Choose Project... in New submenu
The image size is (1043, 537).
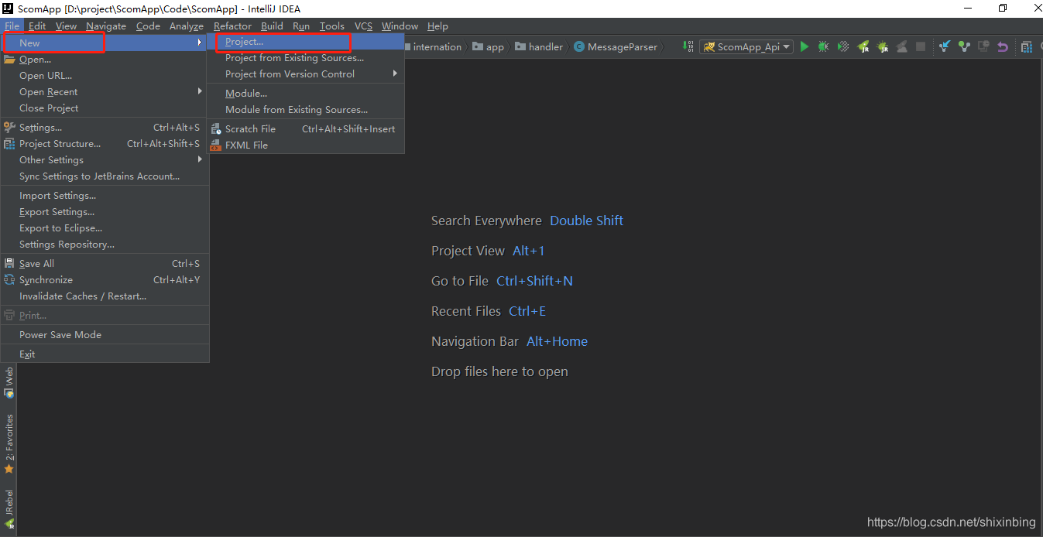(x=306, y=42)
